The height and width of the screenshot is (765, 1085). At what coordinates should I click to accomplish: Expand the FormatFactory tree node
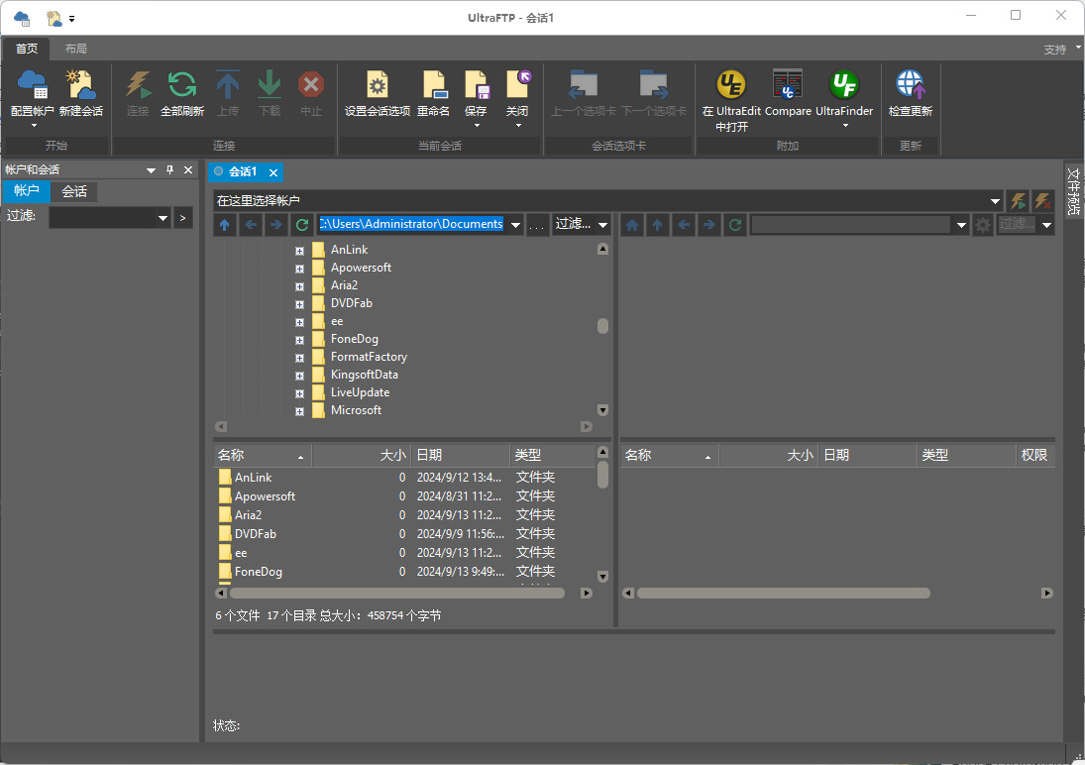click(299, 358)
